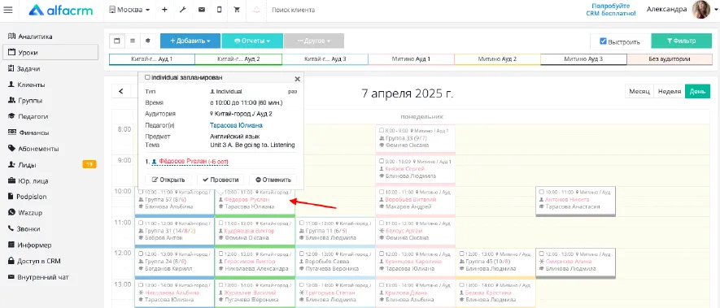720x308 pixels.
Task: Open Аналитика in sidebar
Action: pyautogui.click(x=50, y=37)
